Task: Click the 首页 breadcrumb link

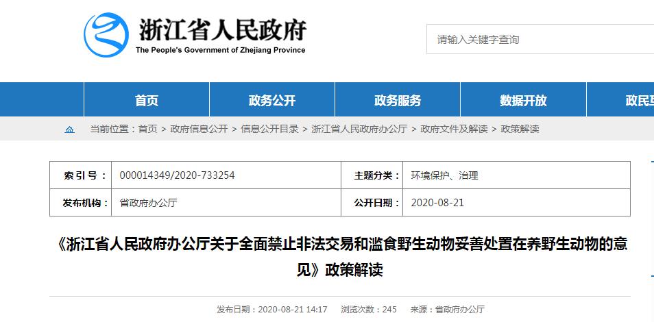Action: (147, 129)
